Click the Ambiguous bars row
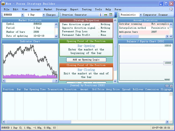The image size is (175, 131). 144,32
